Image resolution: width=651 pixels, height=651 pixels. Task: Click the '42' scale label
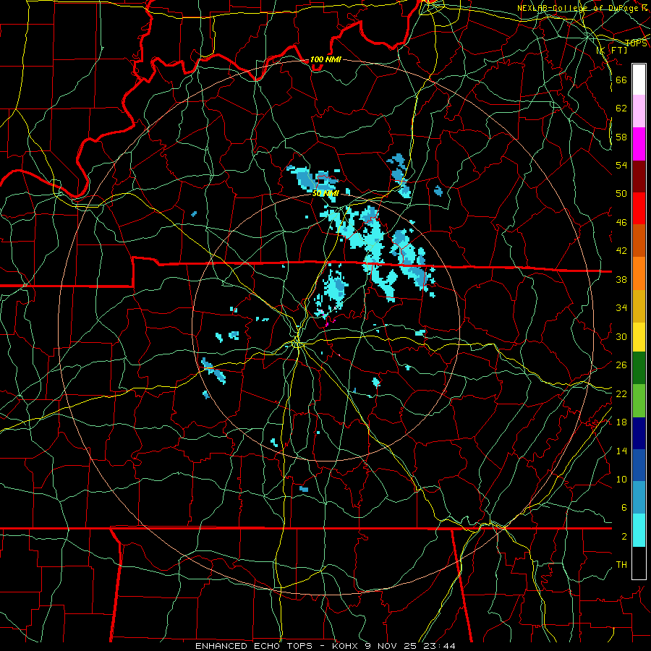tap(621, 250)
